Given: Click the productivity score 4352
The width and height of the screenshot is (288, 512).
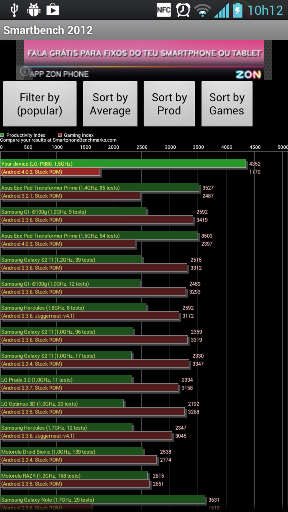Looking at the screenshot, I should tap(255, 164).
